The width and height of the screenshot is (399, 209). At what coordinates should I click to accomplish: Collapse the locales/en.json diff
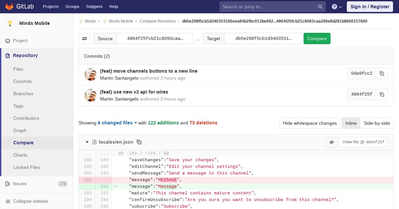pyautogui.click(x=87, y=142)
